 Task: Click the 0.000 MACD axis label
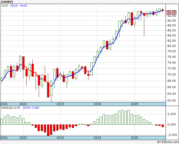coord(172,124)
